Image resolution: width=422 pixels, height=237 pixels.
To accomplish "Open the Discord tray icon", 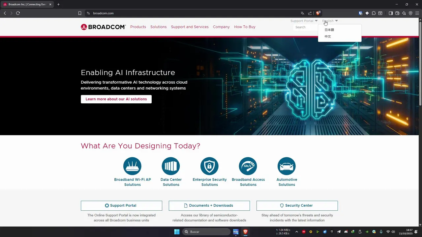I will point(346,232).
